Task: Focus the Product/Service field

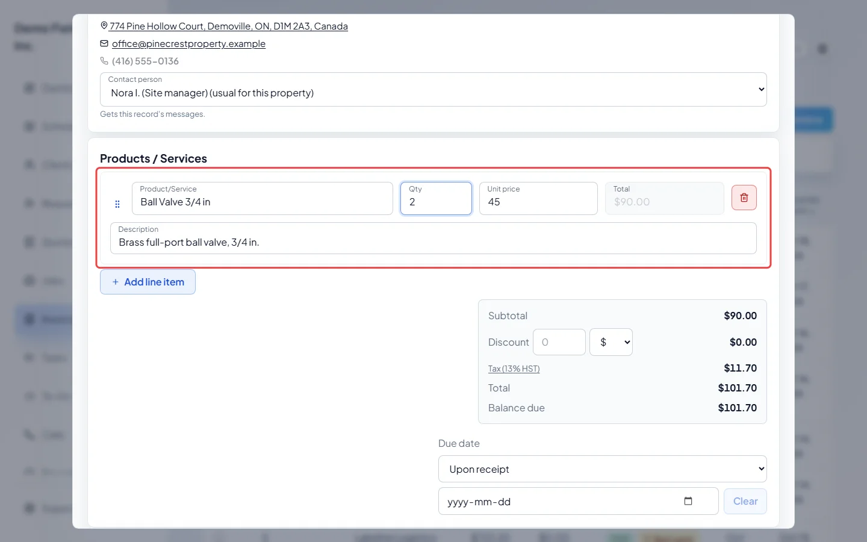Action: [x=263, y=198]
